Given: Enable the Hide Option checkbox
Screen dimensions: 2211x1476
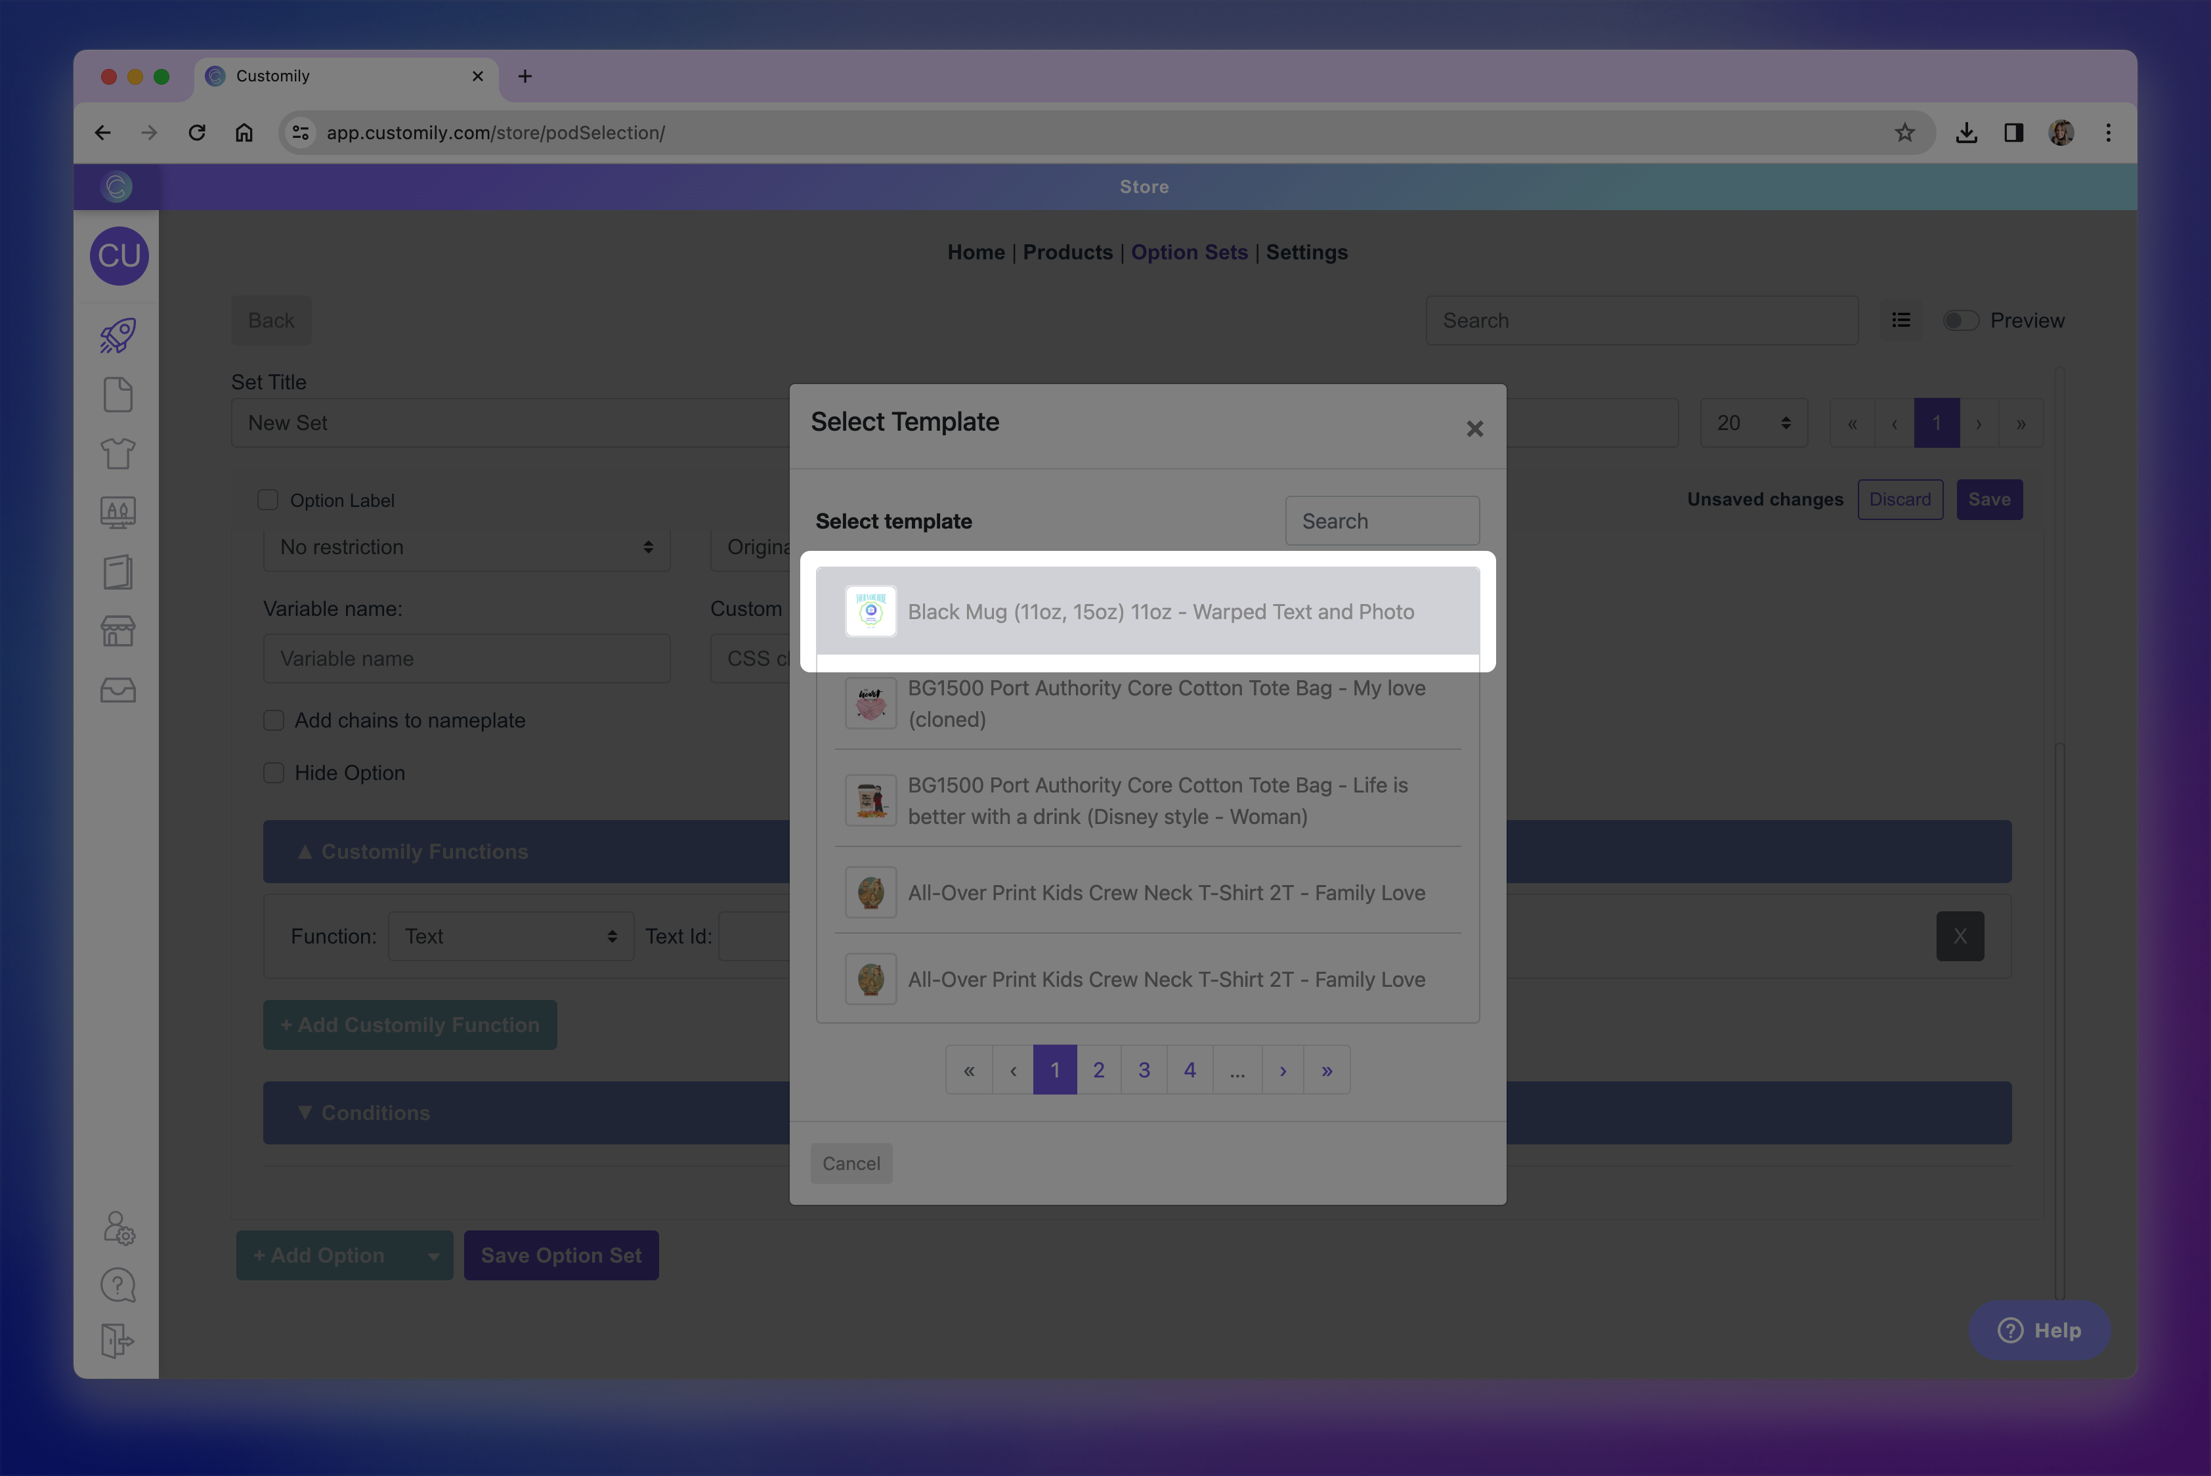Looking at the screenshot, I should [274, 773].
